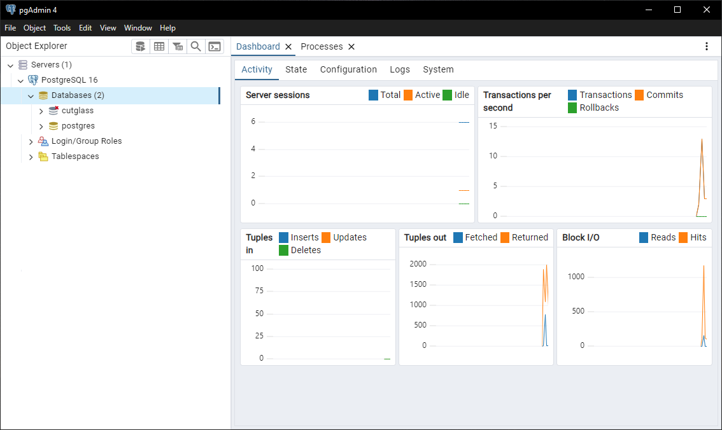The height and width of the screenshot is (430, 722).
Task: Click the PostgreSQL 16 elephant icon
Action: (x=33, y=80)
